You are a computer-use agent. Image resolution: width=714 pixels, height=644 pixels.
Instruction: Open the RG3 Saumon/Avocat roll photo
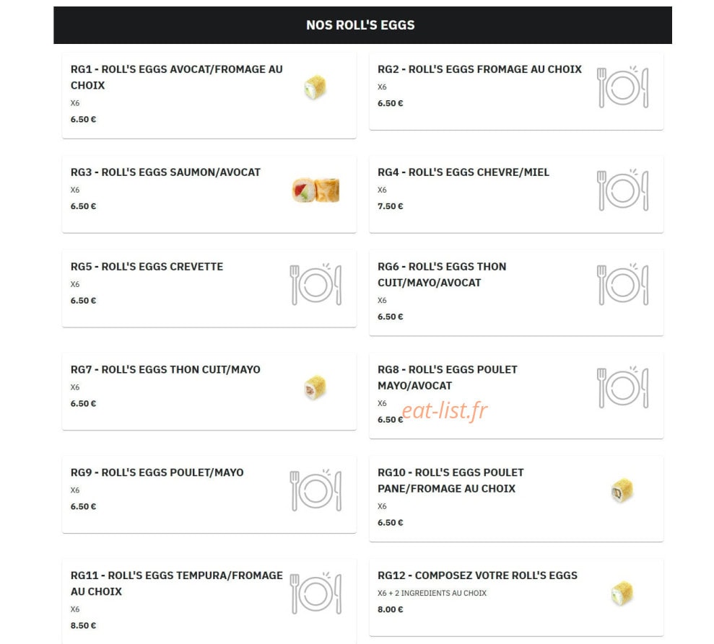coord(315,190)
